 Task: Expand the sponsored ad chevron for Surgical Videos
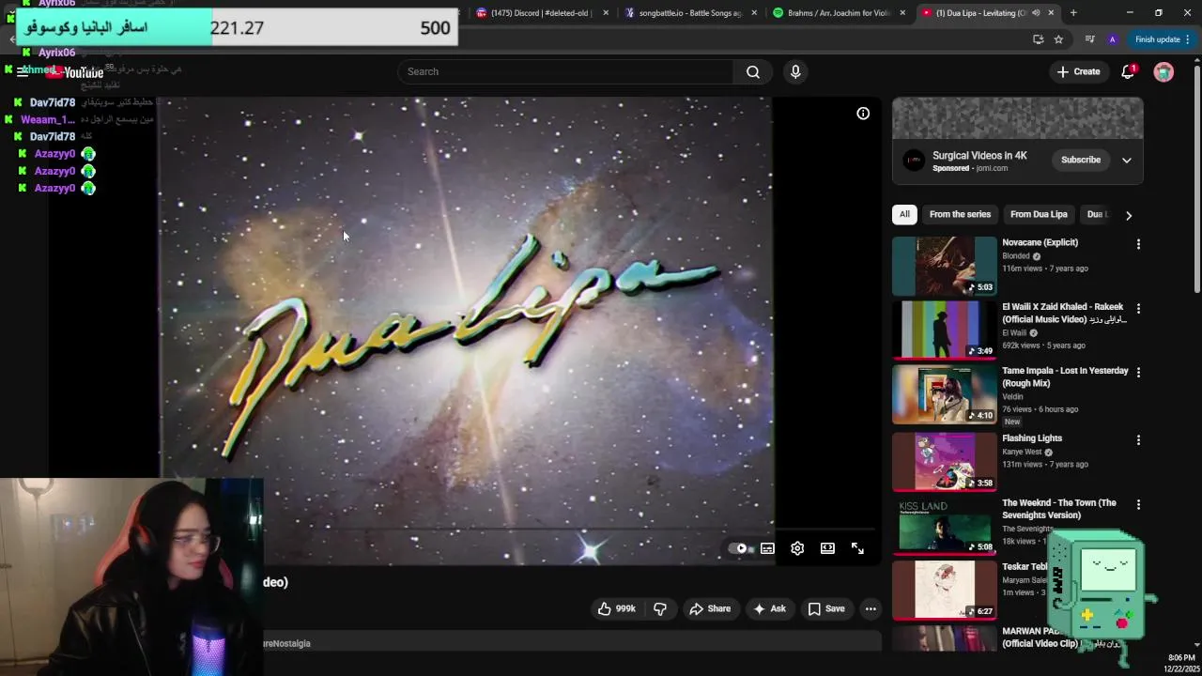coord(1127,161)
